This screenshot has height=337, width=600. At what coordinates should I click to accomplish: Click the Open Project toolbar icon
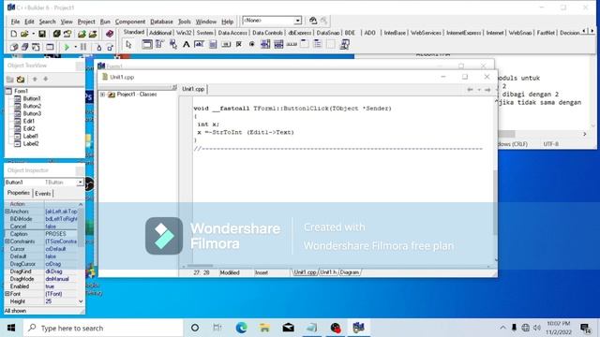click(x=67, y=34)
